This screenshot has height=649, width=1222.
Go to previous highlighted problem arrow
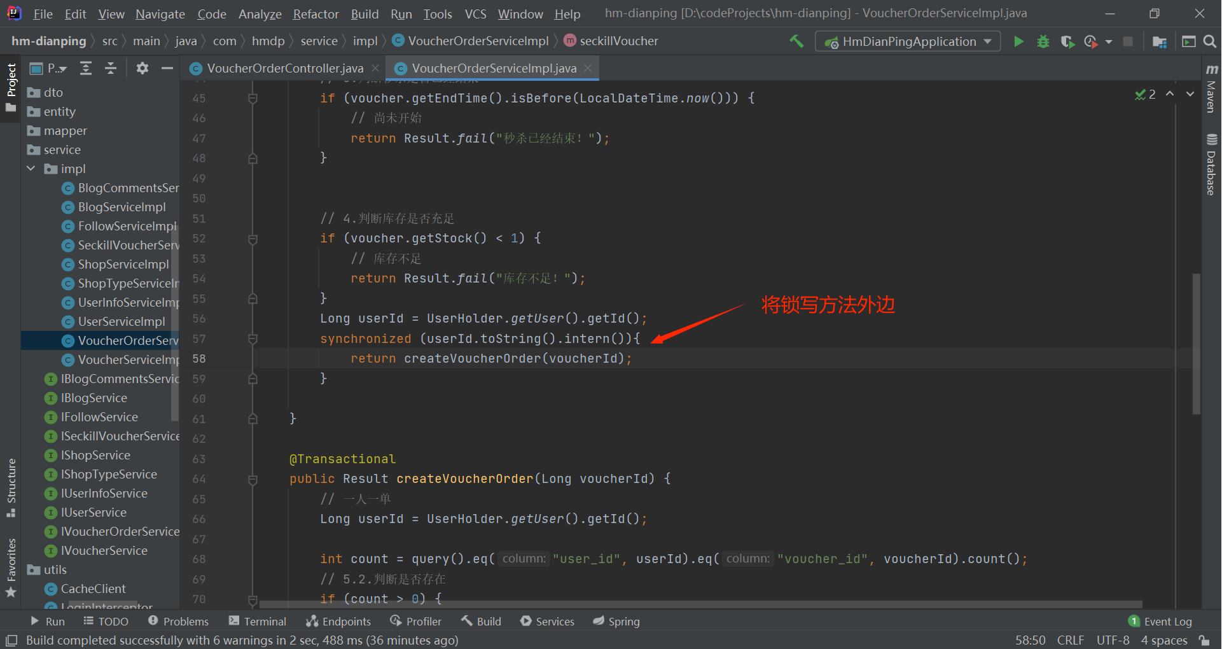point(1170,94)
